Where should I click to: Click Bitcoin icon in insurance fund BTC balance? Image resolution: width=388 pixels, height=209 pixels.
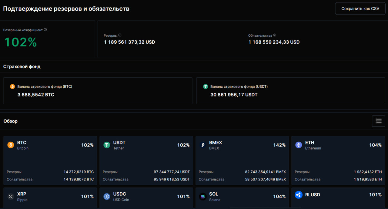click(x=12, y=86)
